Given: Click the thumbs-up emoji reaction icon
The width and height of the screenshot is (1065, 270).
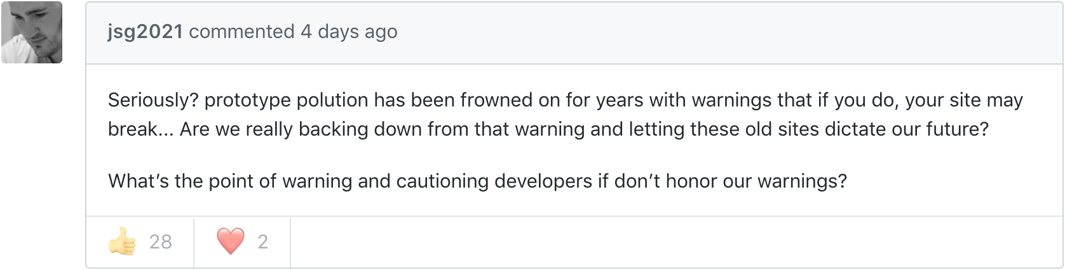Looking at the screenshot, I should 123,241.
